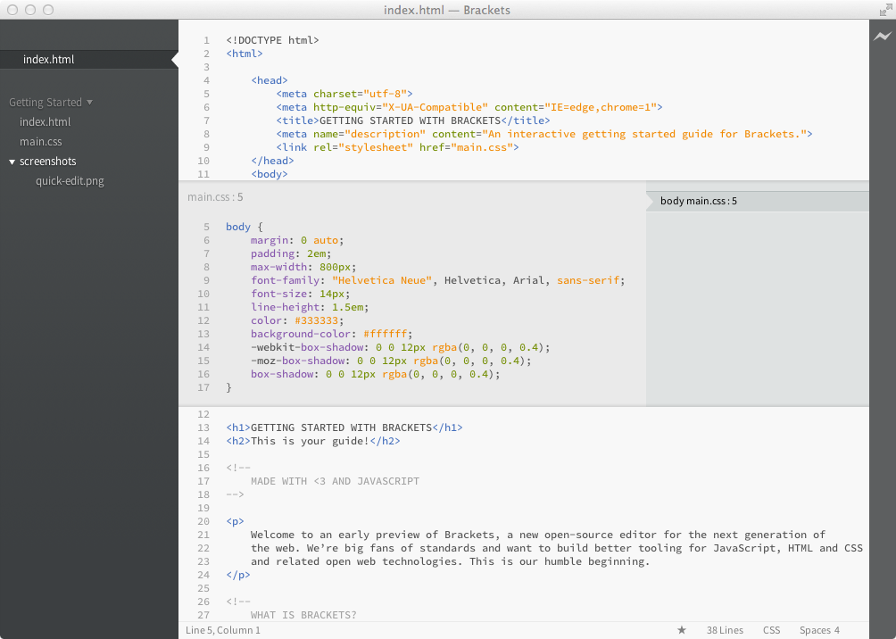Collapse the screenshots folder triangle
This screenshot has width=896, height=639.
click(x=12, y=162)
